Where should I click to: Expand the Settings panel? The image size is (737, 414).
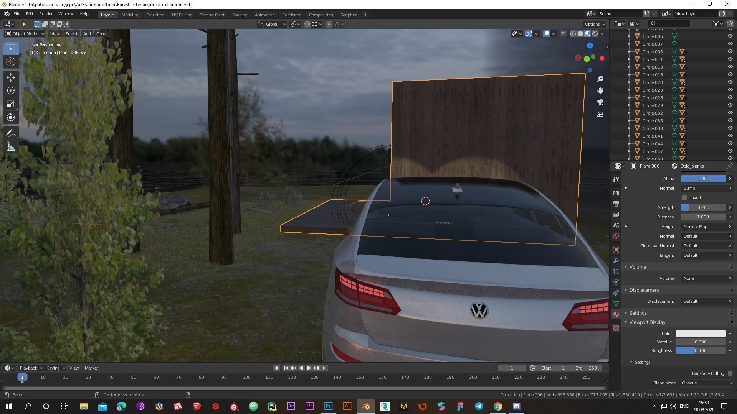pyautogui.click(x=626, y=313)
